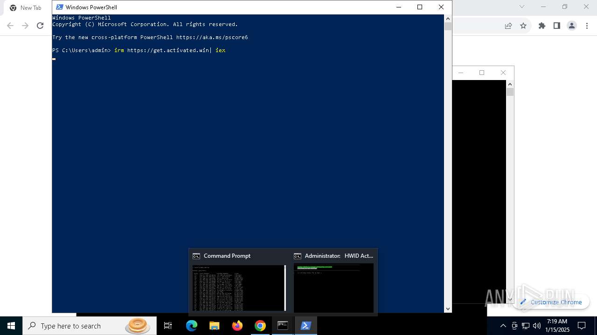This screenshot has height=335, width=597.
Task: Click the 'https://aka.ms/pscore6' text line
Action: click(212, 37)
